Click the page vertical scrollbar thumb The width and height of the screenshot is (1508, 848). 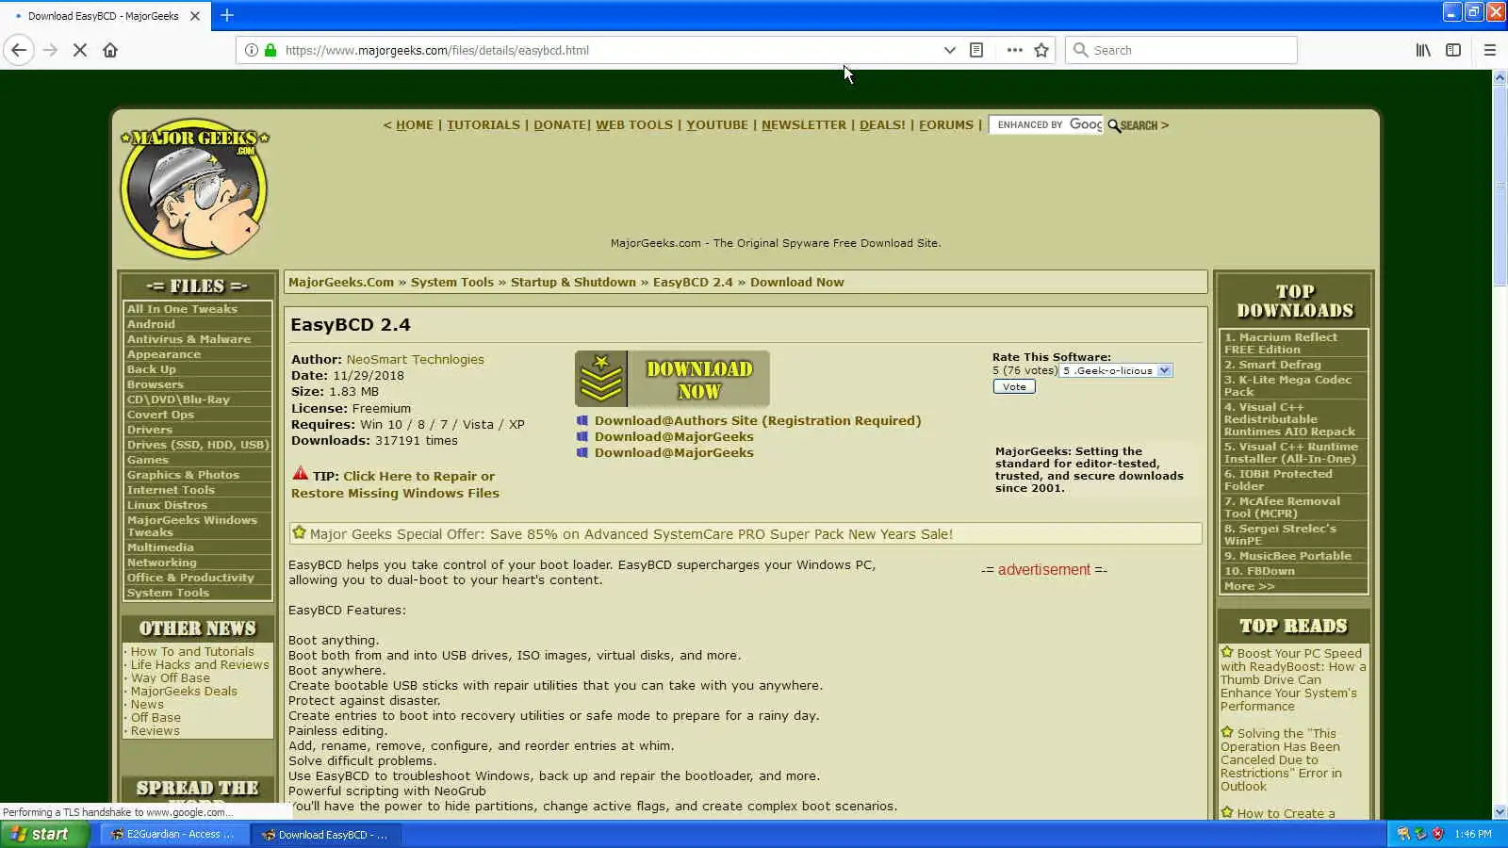[x=1500, y=185]
